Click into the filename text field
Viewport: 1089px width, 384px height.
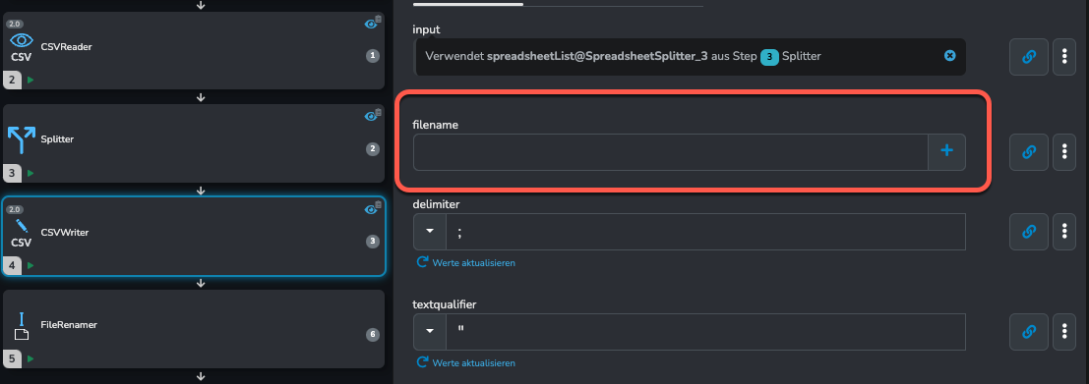coord(671,152)
